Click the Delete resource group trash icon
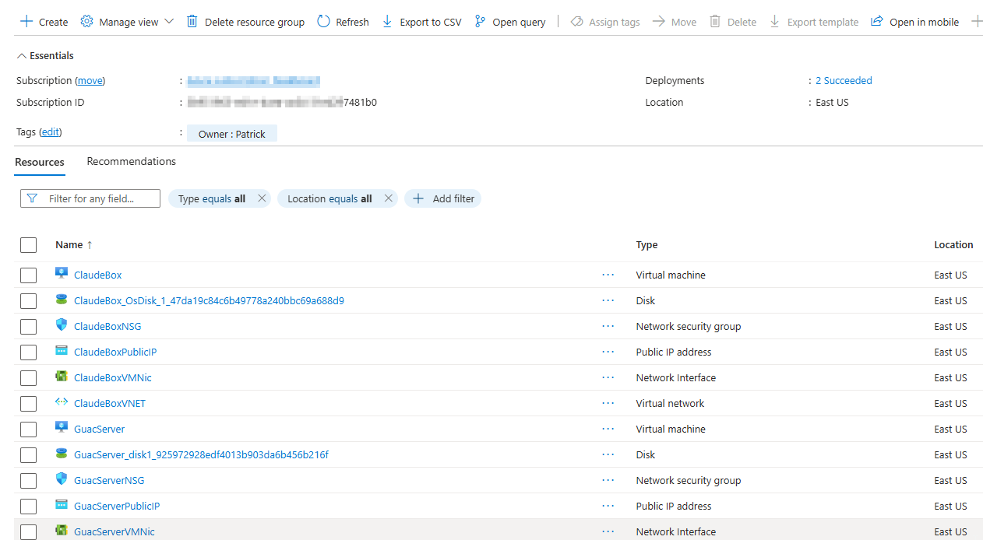This screenshot has width=983, height=540. click(x=192, y=21)
